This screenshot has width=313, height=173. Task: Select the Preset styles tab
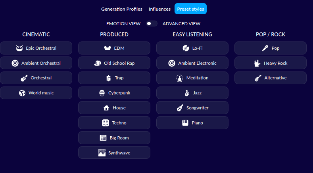[x=191, y=9]
